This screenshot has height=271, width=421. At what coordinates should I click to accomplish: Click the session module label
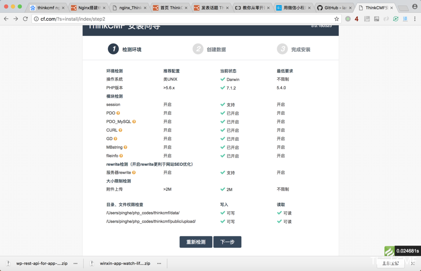pyautogui.click(x=113, y=105)
